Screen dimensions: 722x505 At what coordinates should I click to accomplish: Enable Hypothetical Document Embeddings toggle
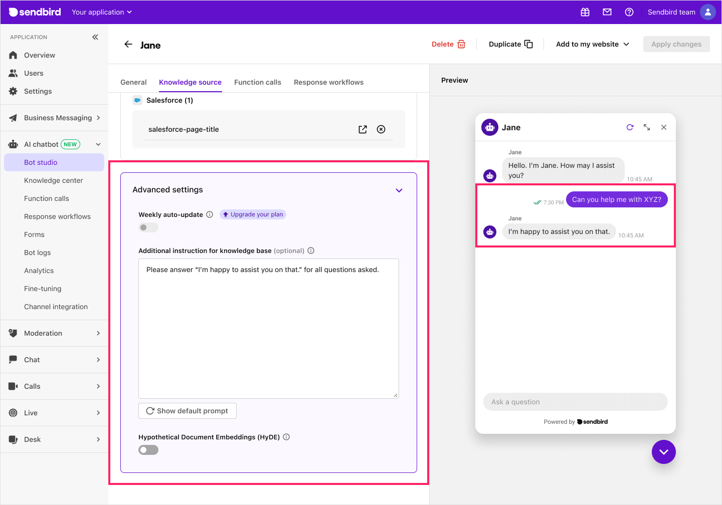point(148,450)
